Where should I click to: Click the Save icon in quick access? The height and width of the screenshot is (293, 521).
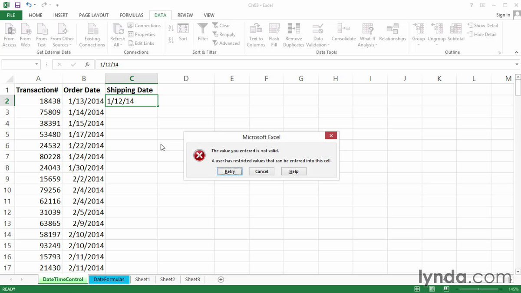point(17,5)
